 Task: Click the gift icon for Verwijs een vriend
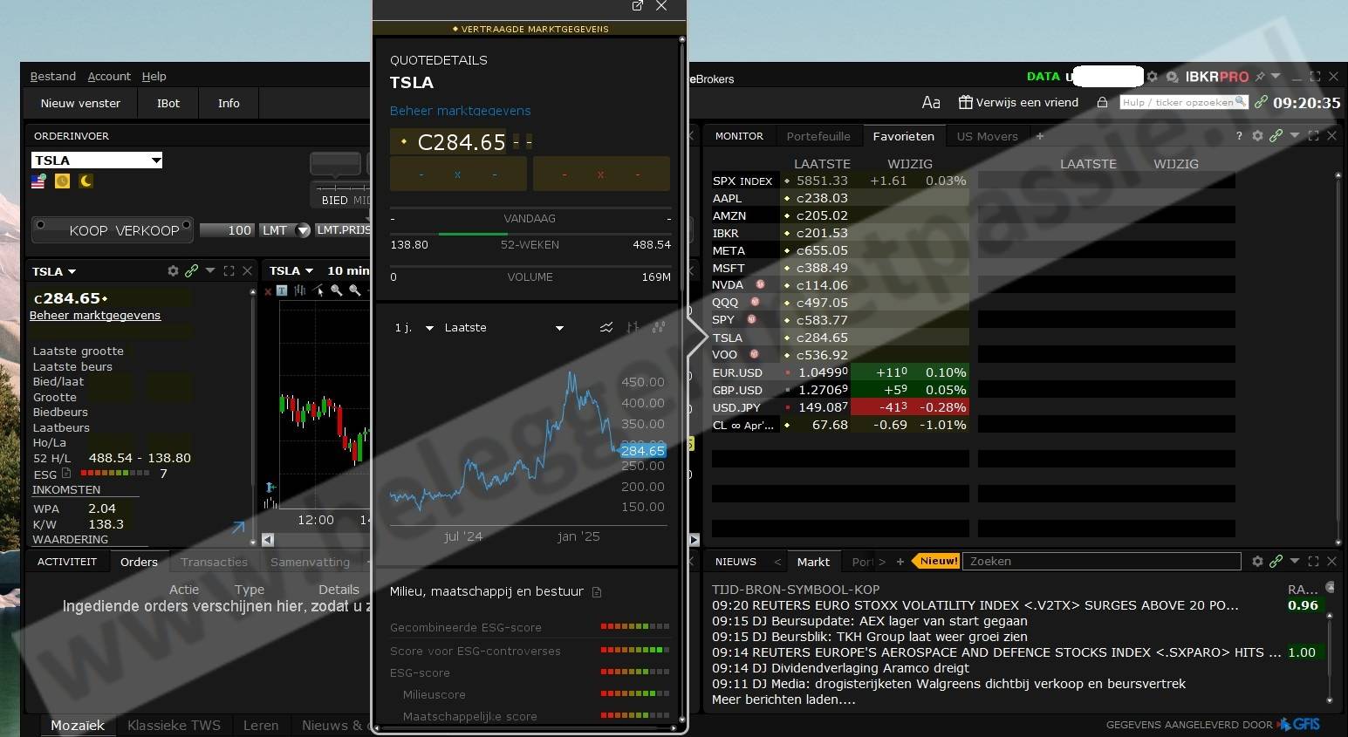(x=965, y=103)
